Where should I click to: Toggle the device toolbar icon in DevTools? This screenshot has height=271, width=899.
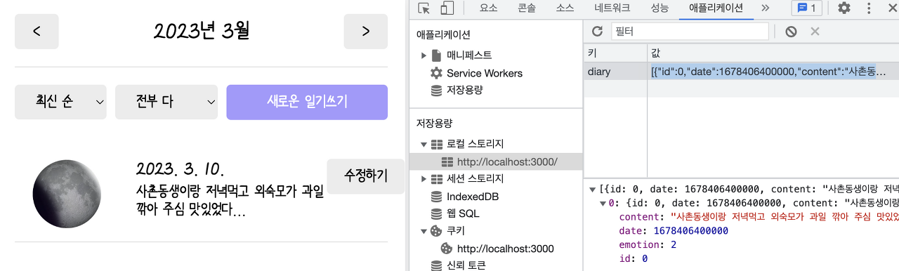point(447,8)
